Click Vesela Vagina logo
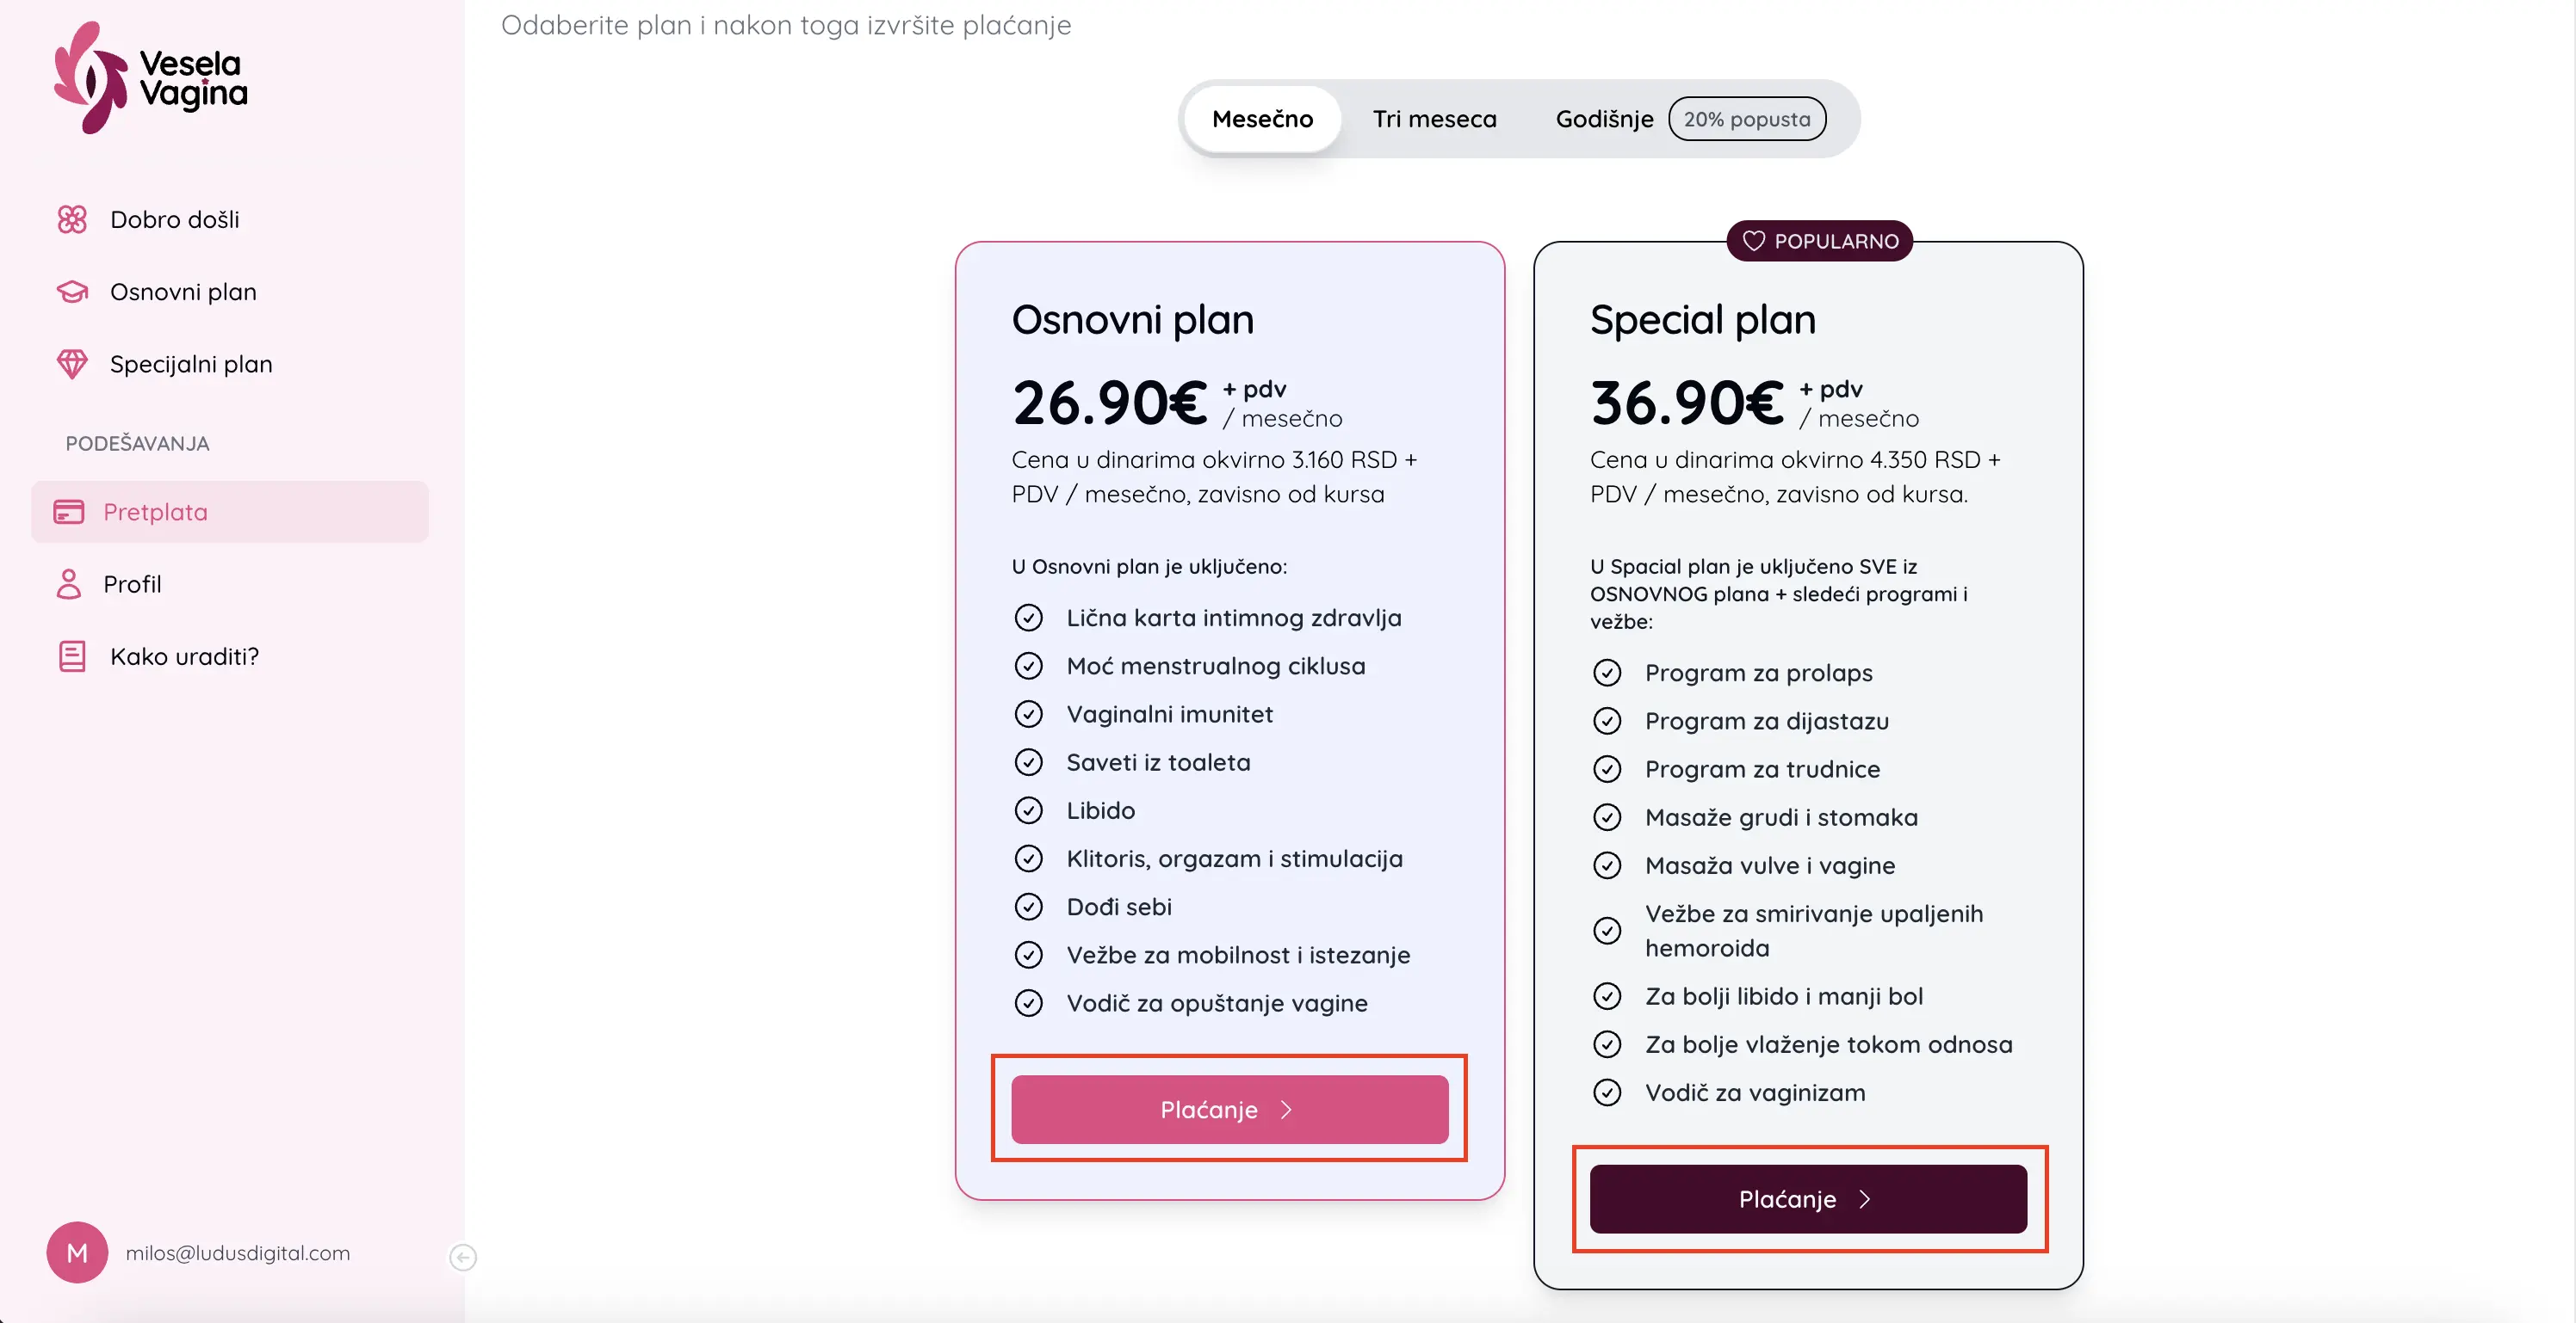 tap(150, 77)
